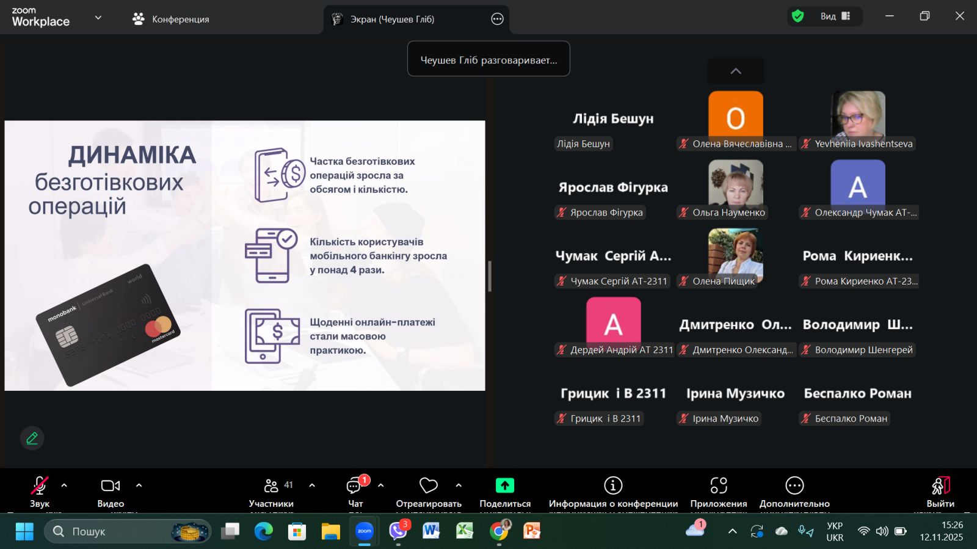Screen dimensions: 977x549
Task: Click the More options ellipsis in toolbar
Action: click(x=794, y=485)
